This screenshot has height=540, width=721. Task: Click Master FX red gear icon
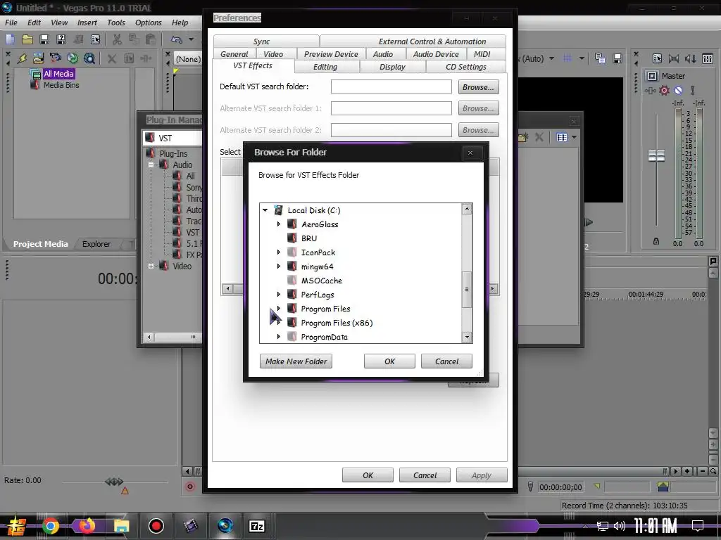tap(664, 90)
